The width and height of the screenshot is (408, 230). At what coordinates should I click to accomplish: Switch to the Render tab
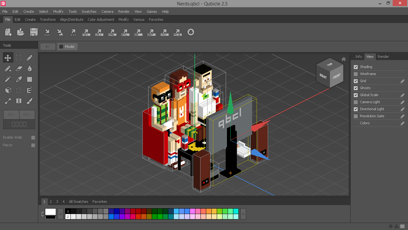coord(383,57)
